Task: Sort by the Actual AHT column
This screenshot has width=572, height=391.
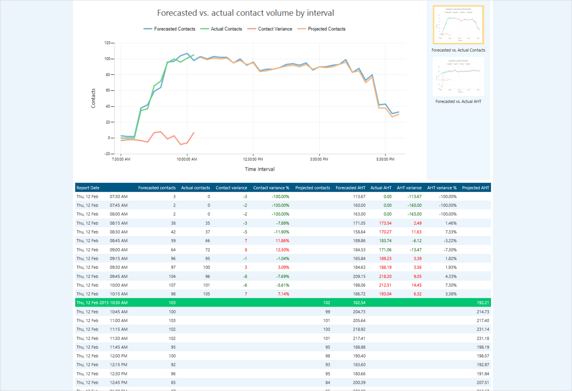Action: (381, 188)
